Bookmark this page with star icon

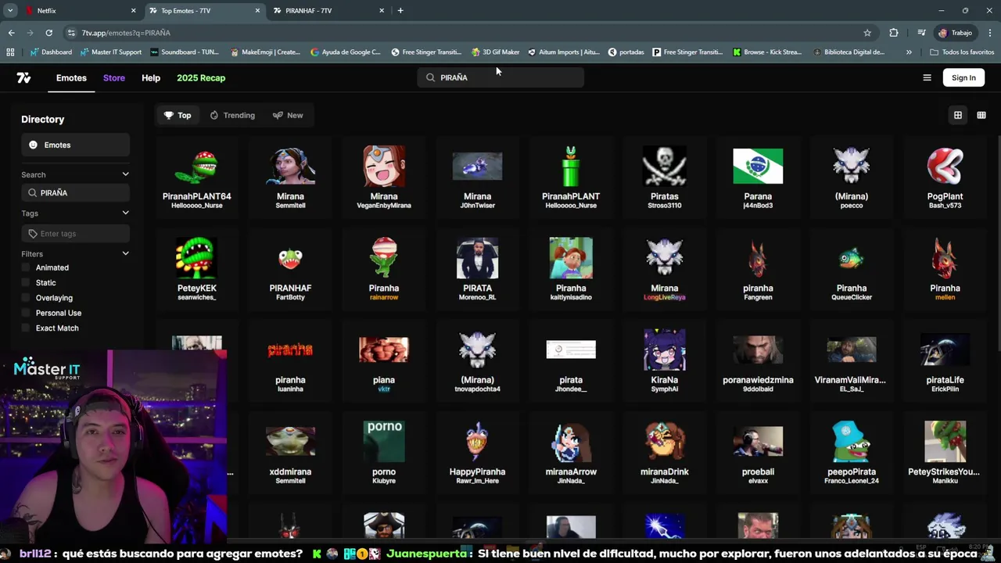(x=867, y=33)
